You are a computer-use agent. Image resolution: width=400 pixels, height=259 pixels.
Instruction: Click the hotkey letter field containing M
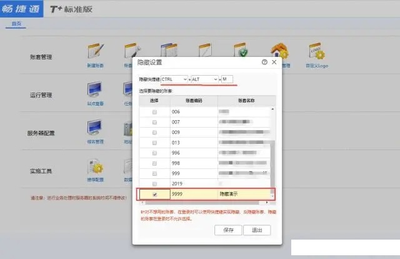pos(227,79)
